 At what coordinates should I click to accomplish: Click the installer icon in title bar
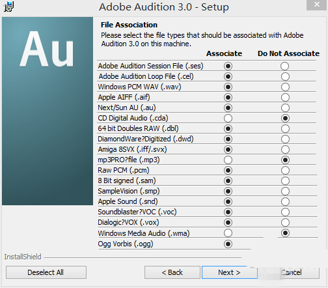(8, 7)
